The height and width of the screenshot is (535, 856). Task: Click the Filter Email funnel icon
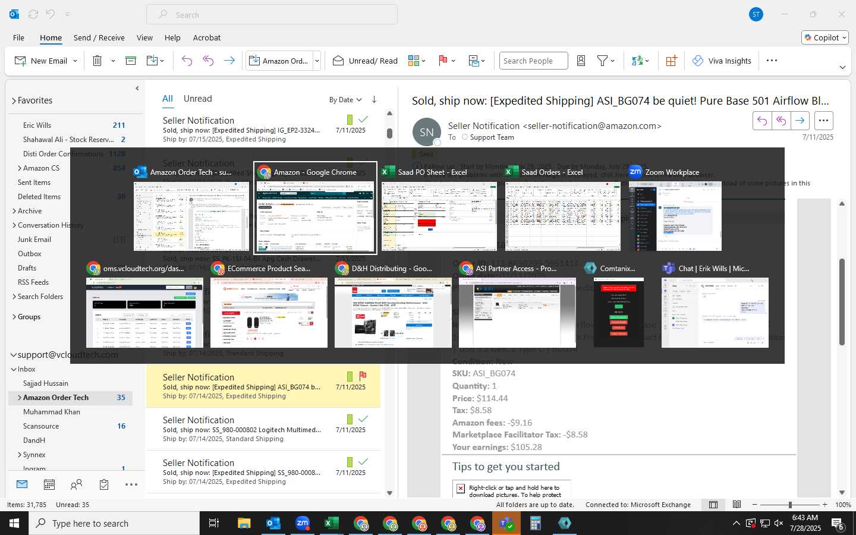(x=602, y=61)
